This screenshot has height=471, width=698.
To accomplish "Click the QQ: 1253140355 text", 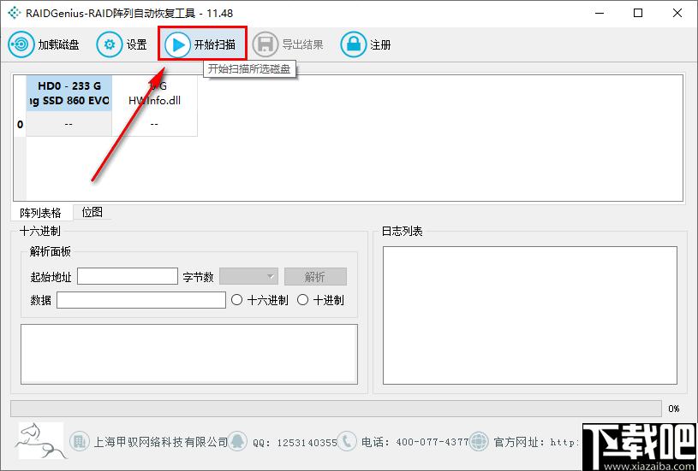I will pyautogui.click(x=295, y=443).
